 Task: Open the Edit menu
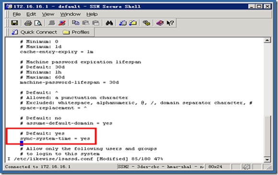(31, 14)
